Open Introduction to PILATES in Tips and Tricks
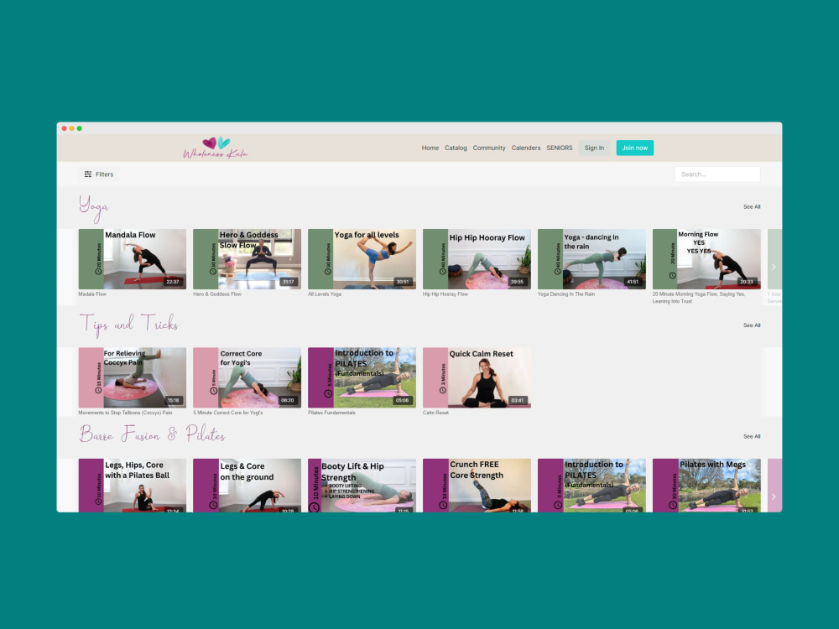The height and width of the screenshot is (629, 839). point(362,377)
